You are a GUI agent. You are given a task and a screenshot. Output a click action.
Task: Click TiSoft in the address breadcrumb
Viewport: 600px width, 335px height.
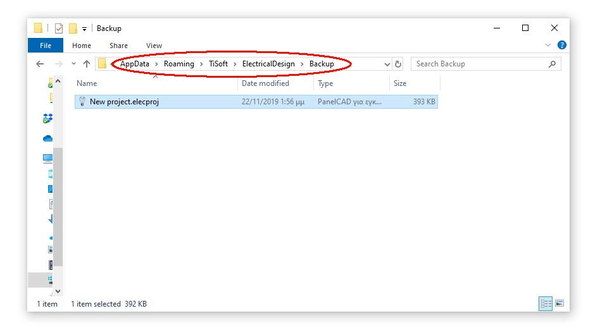[218, 64]
